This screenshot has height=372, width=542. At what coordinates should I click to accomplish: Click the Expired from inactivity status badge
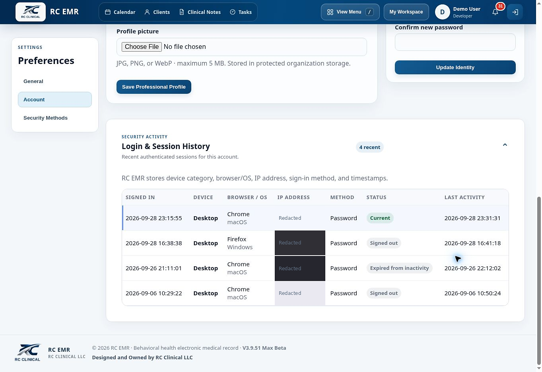point(399,268)
